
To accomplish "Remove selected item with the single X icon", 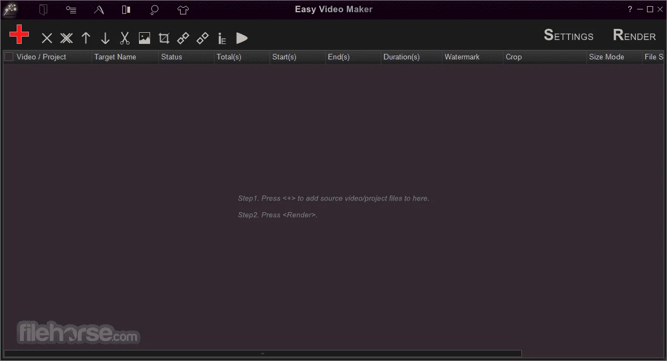I will point(47,38).
